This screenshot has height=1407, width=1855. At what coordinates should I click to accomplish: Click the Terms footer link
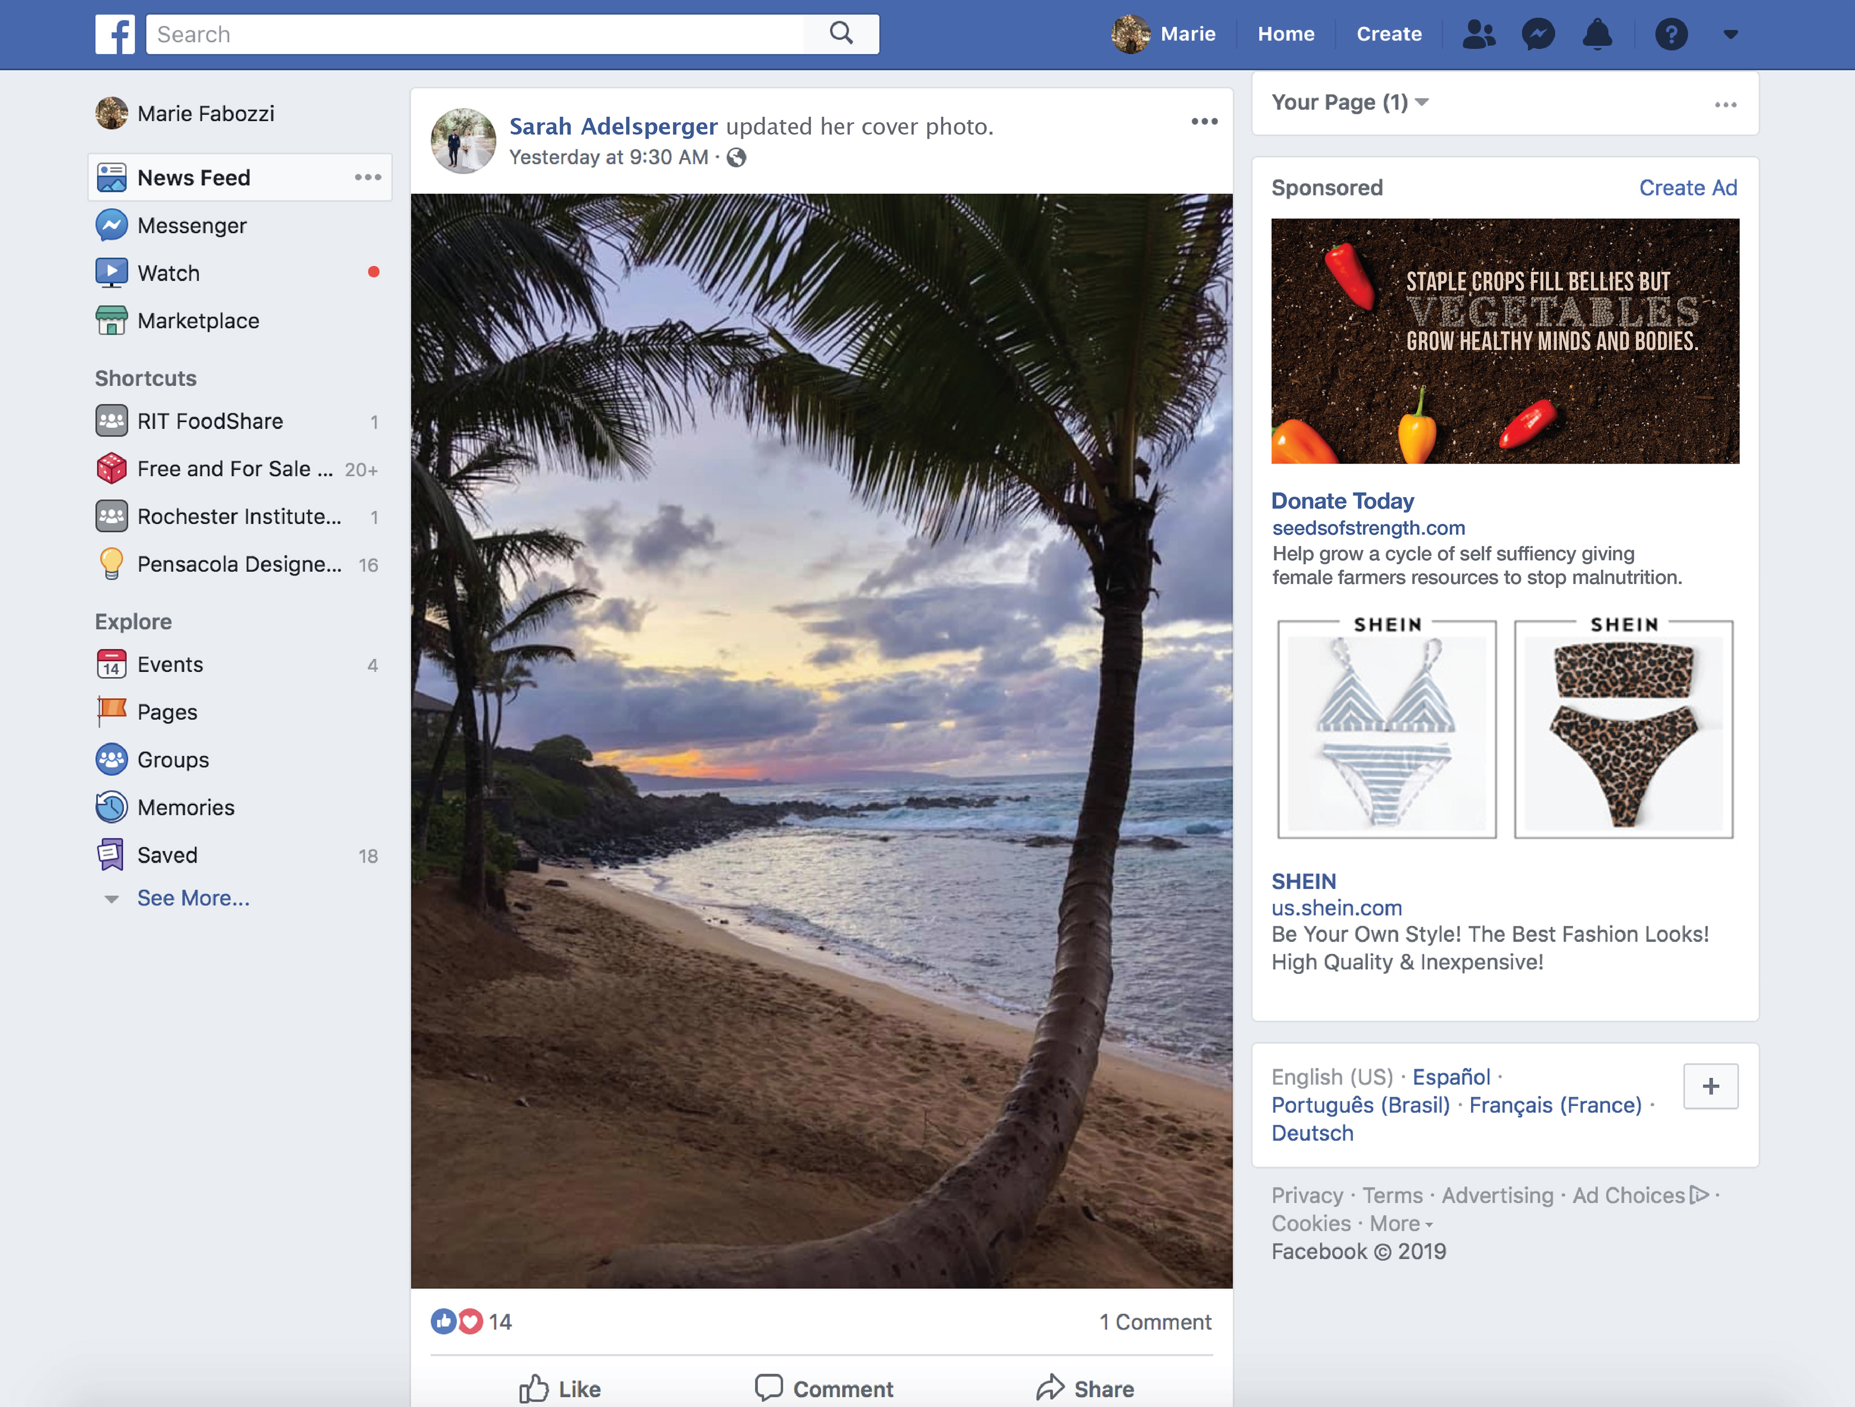point(1392,1195)
